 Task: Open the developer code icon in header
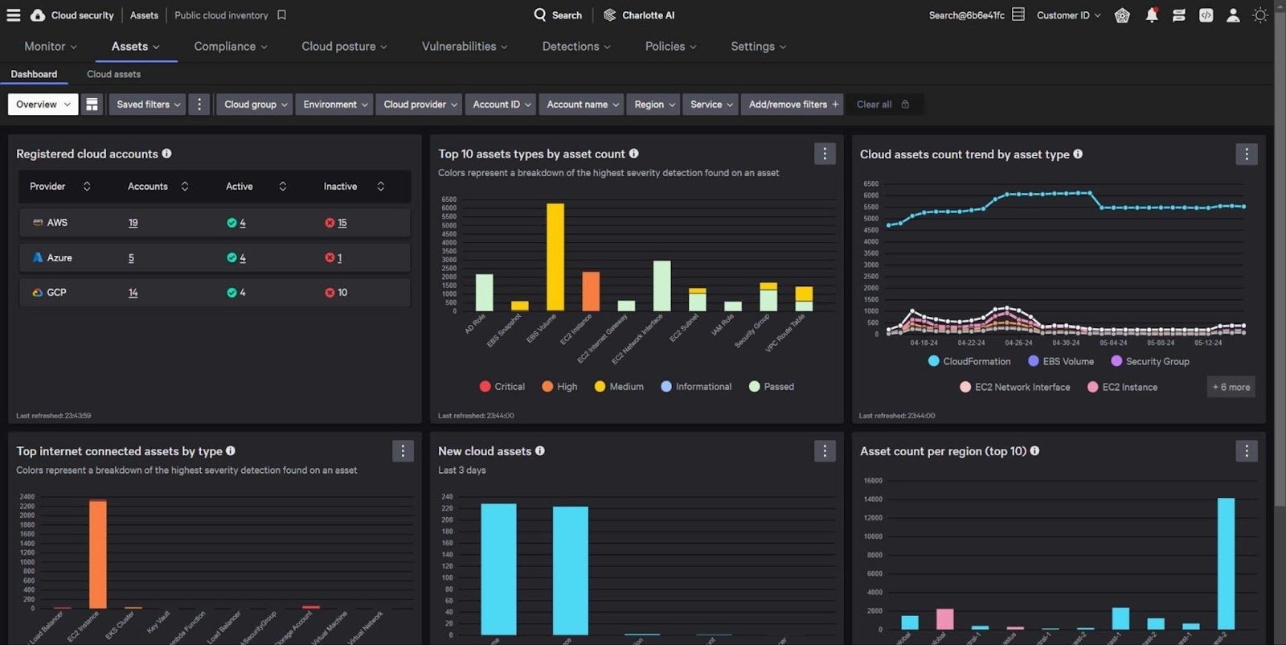tap(1206, 15)
